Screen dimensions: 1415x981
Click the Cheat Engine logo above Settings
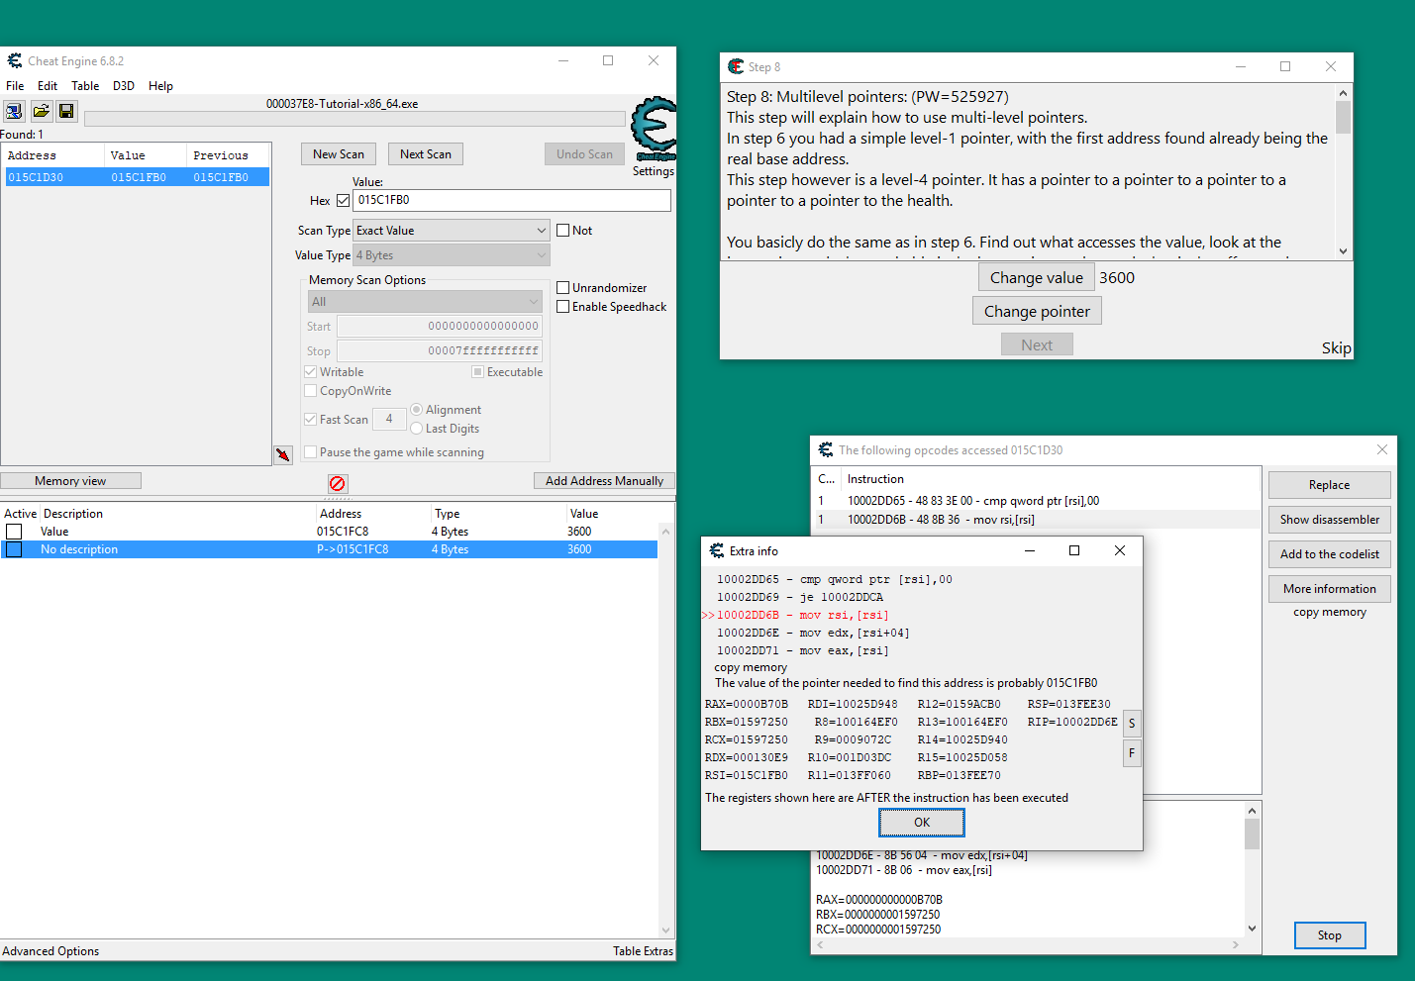654,129
